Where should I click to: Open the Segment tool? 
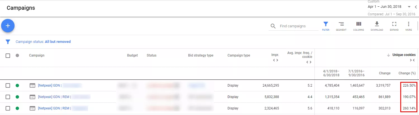[341, 26]
